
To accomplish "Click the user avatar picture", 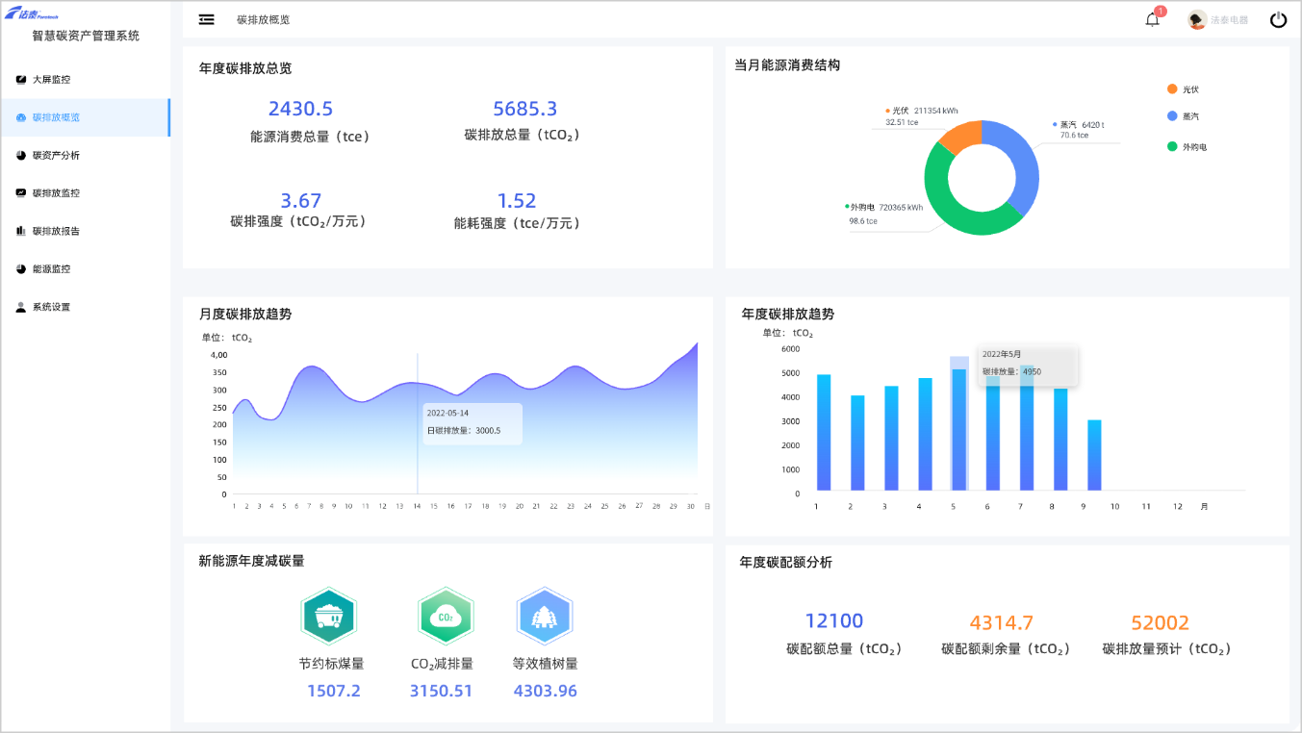I will click(1197, 19).
